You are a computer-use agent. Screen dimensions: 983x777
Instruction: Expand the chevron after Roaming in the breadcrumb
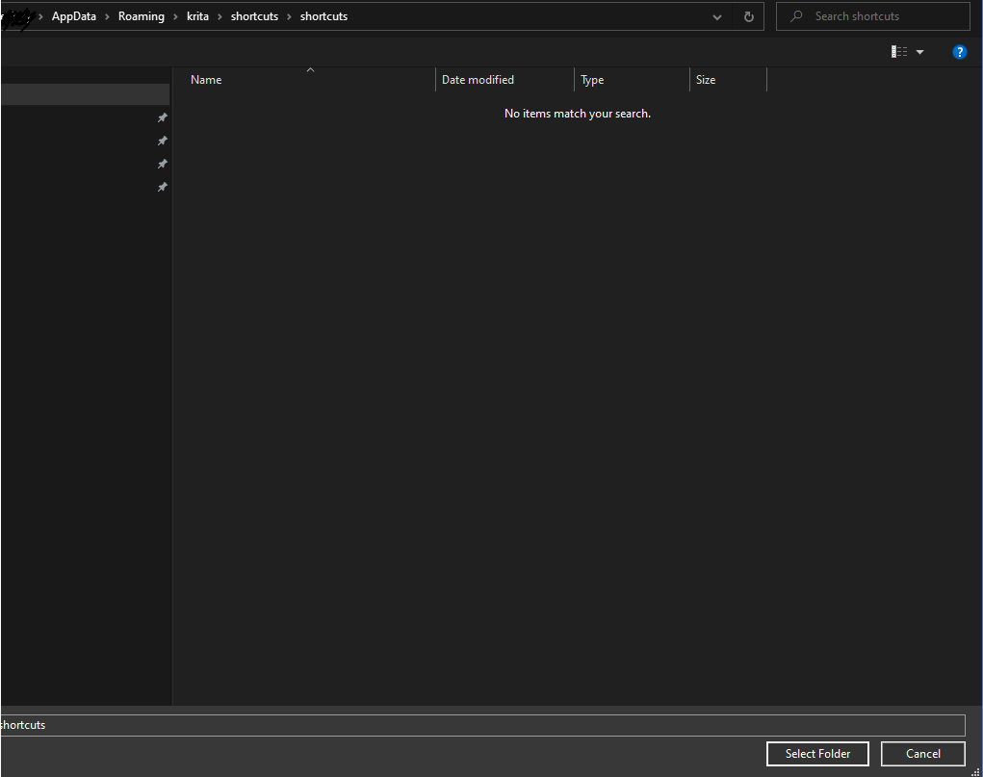[175, 16]
